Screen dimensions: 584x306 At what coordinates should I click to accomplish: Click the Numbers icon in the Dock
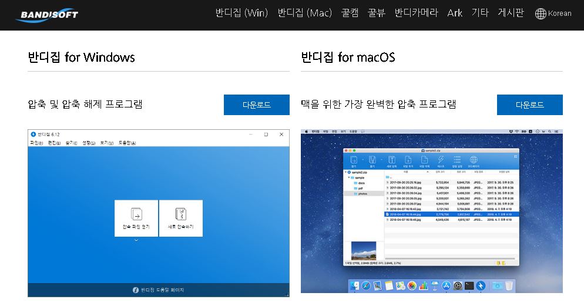tap(423, 285)
